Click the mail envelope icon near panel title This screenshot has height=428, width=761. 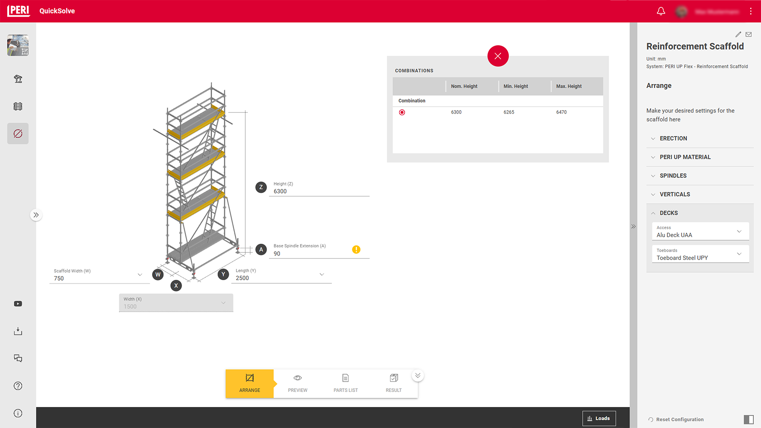pos(749,34)
